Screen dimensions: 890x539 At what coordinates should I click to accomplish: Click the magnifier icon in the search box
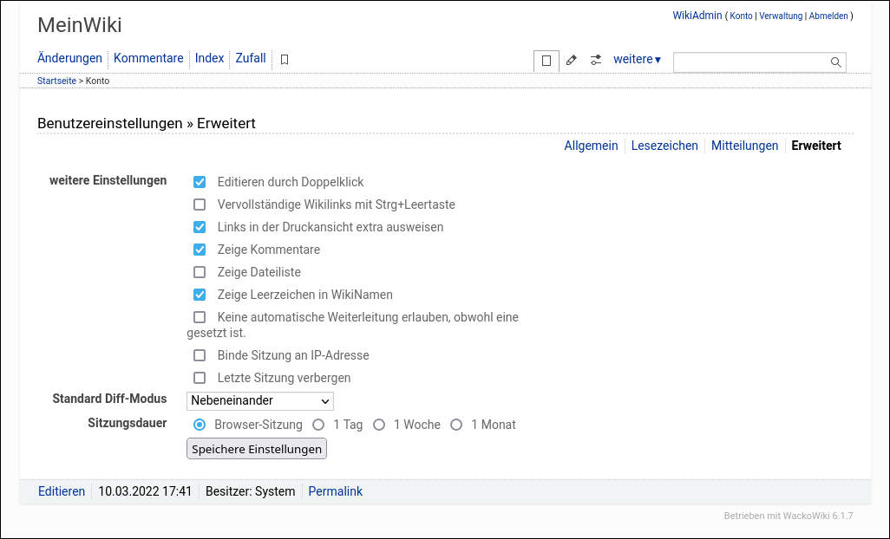click(x=834, y=62)
